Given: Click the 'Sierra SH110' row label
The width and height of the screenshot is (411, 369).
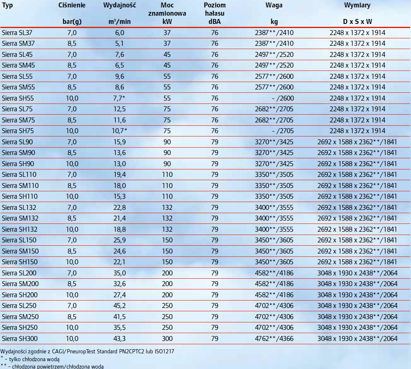Looking at the screenshot, I should [20, 197].
